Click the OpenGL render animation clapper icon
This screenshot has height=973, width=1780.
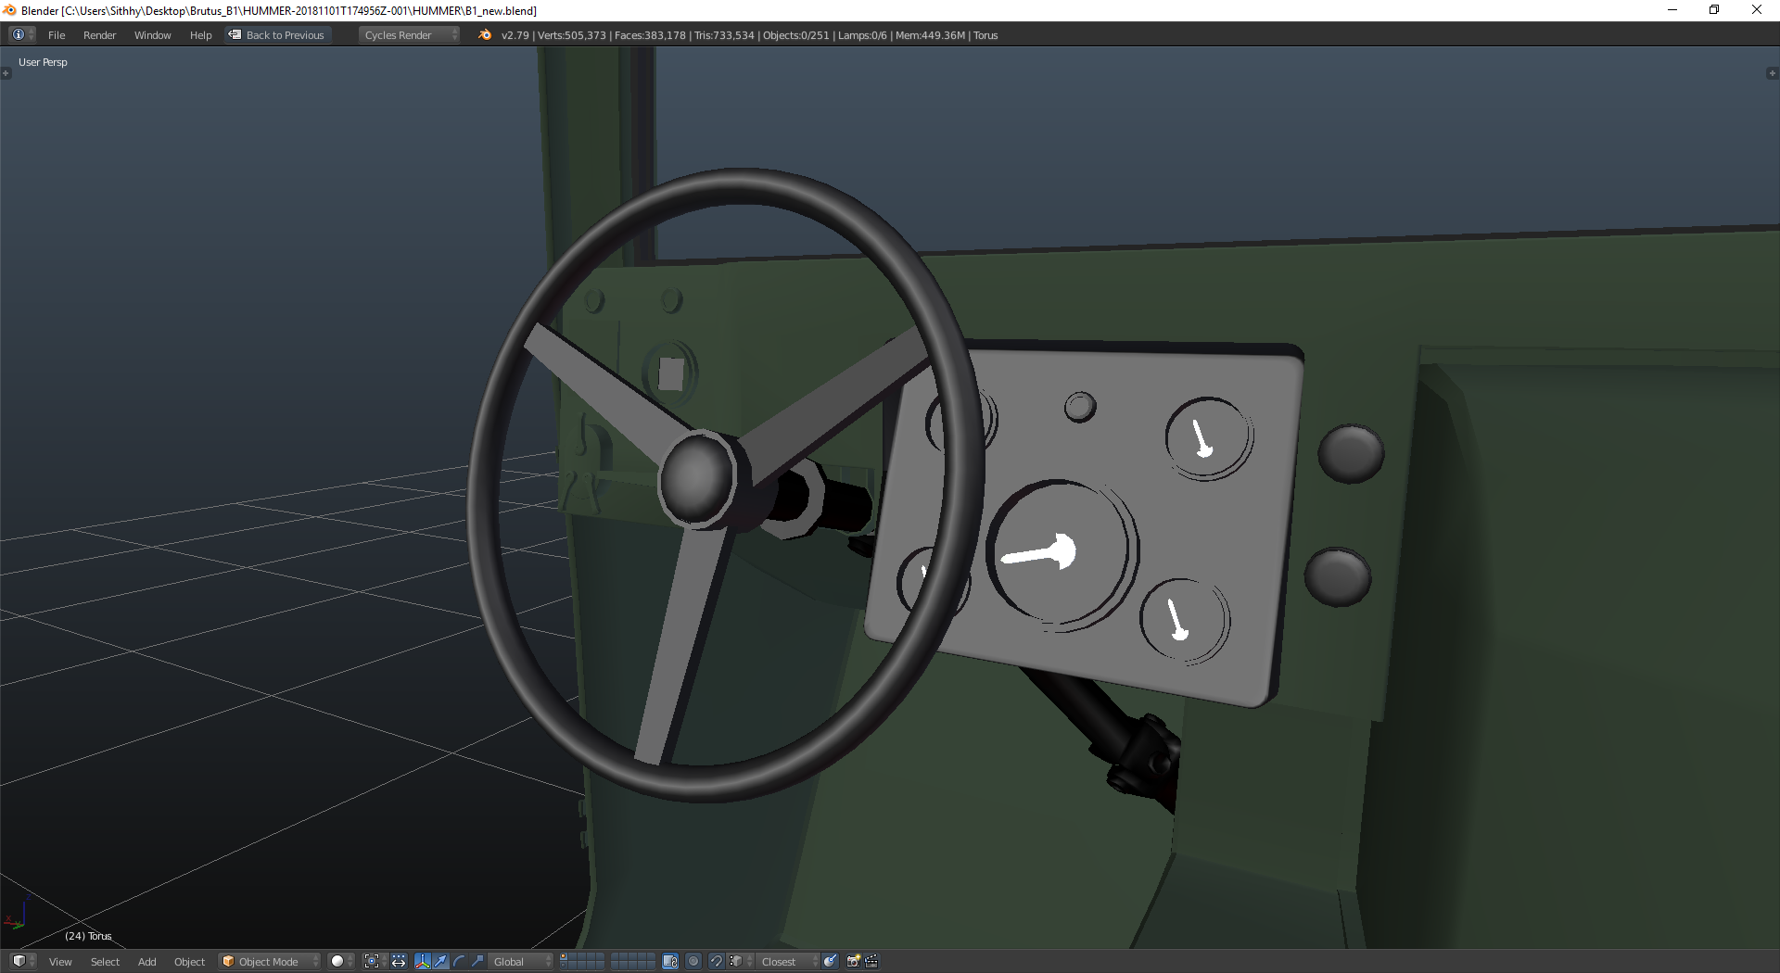pos(871,961)
